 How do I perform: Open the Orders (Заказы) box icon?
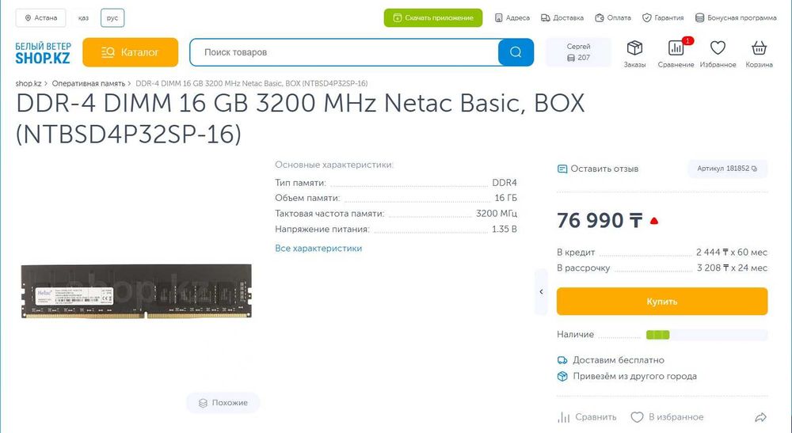click(634, 49)
